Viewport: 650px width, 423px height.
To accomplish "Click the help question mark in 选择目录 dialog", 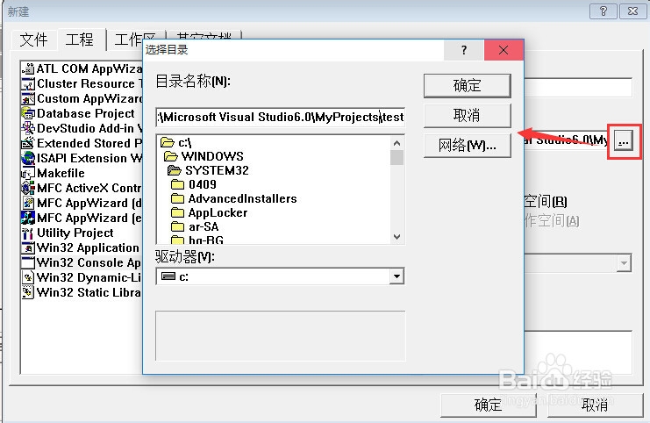I will pyautogui.click(x=464, y=51).
